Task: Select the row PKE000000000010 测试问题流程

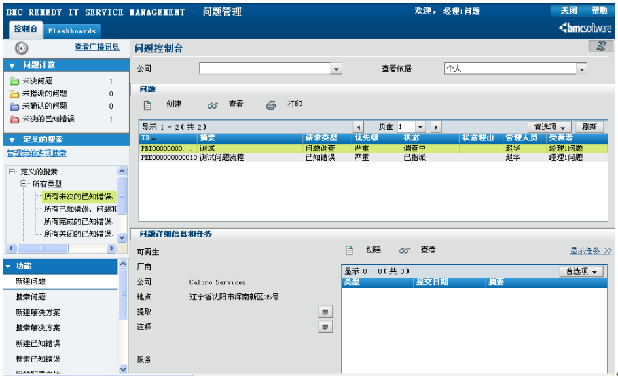Action: click(x=374, y=158)
